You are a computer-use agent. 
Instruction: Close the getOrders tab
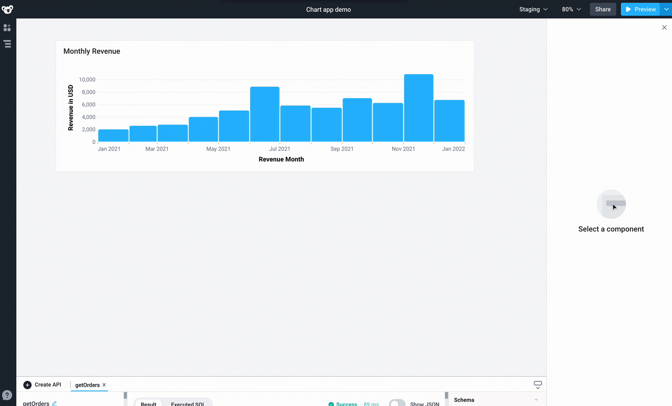pos(104,385)
